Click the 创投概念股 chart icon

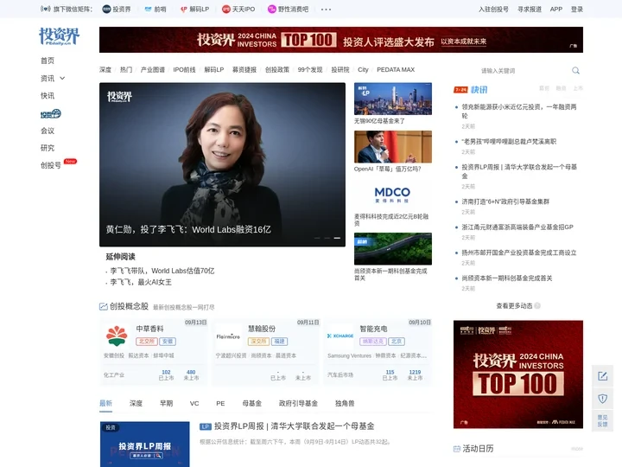click(x=103, y=306)
